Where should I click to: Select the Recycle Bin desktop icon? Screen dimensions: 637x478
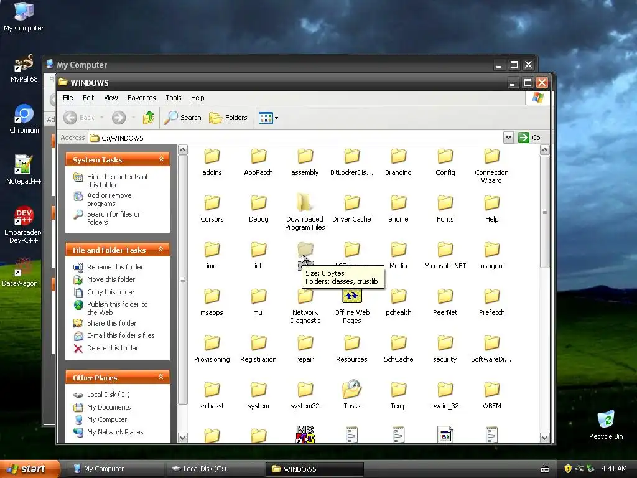[606, 424]
